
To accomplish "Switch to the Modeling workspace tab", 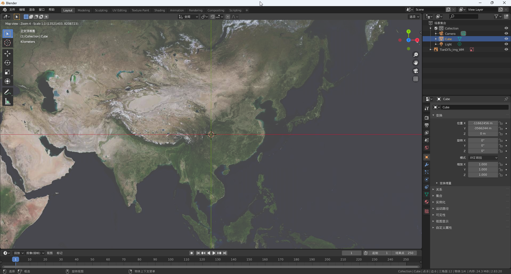I will (84, 10).
